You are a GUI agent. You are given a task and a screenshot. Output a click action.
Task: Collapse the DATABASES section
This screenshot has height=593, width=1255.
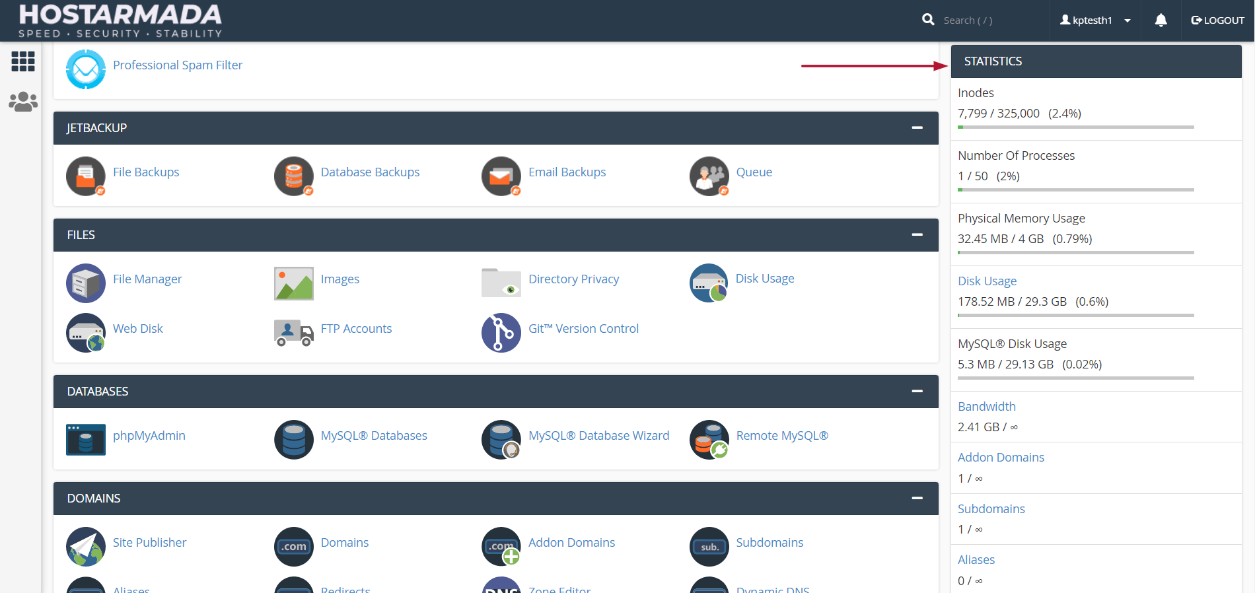coord(917,391)
